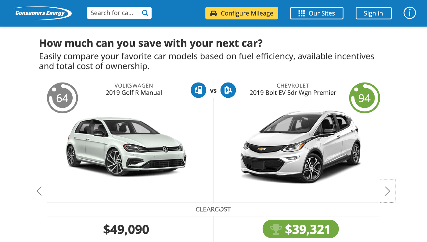This screenshot has height=242, width=427.
Task: Click the electric charging station icon
Action: tap(228, 90)
